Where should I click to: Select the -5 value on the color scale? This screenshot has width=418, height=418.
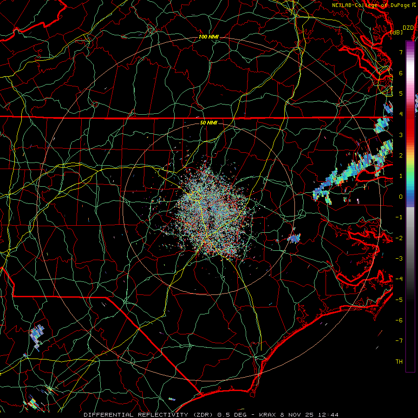pyautogui.click(x=399, y=300)
